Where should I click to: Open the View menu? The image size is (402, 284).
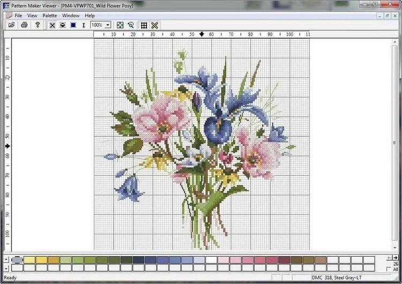(x=32, y=16)
